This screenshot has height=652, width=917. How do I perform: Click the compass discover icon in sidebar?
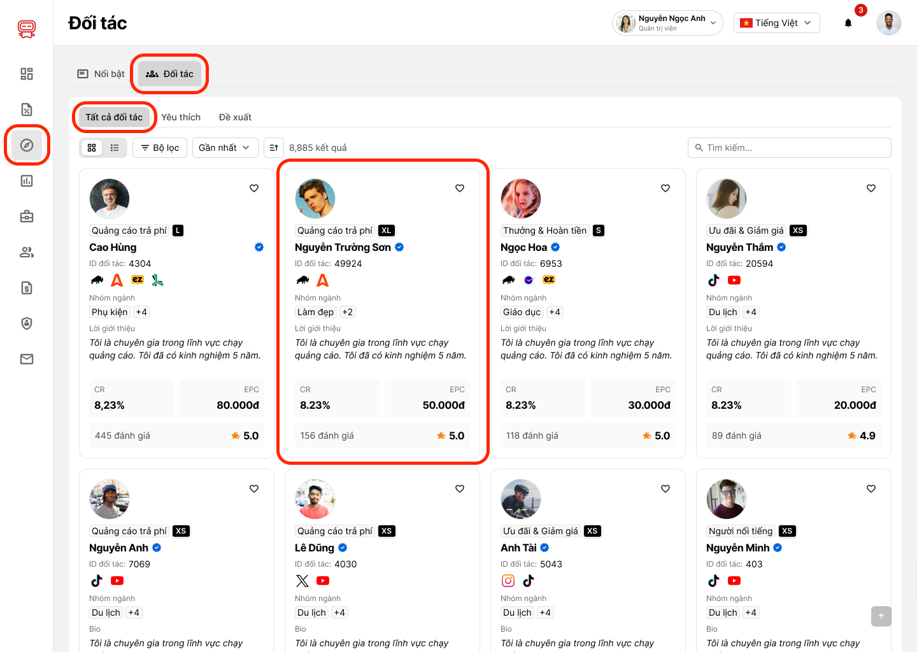coord(27,145)
